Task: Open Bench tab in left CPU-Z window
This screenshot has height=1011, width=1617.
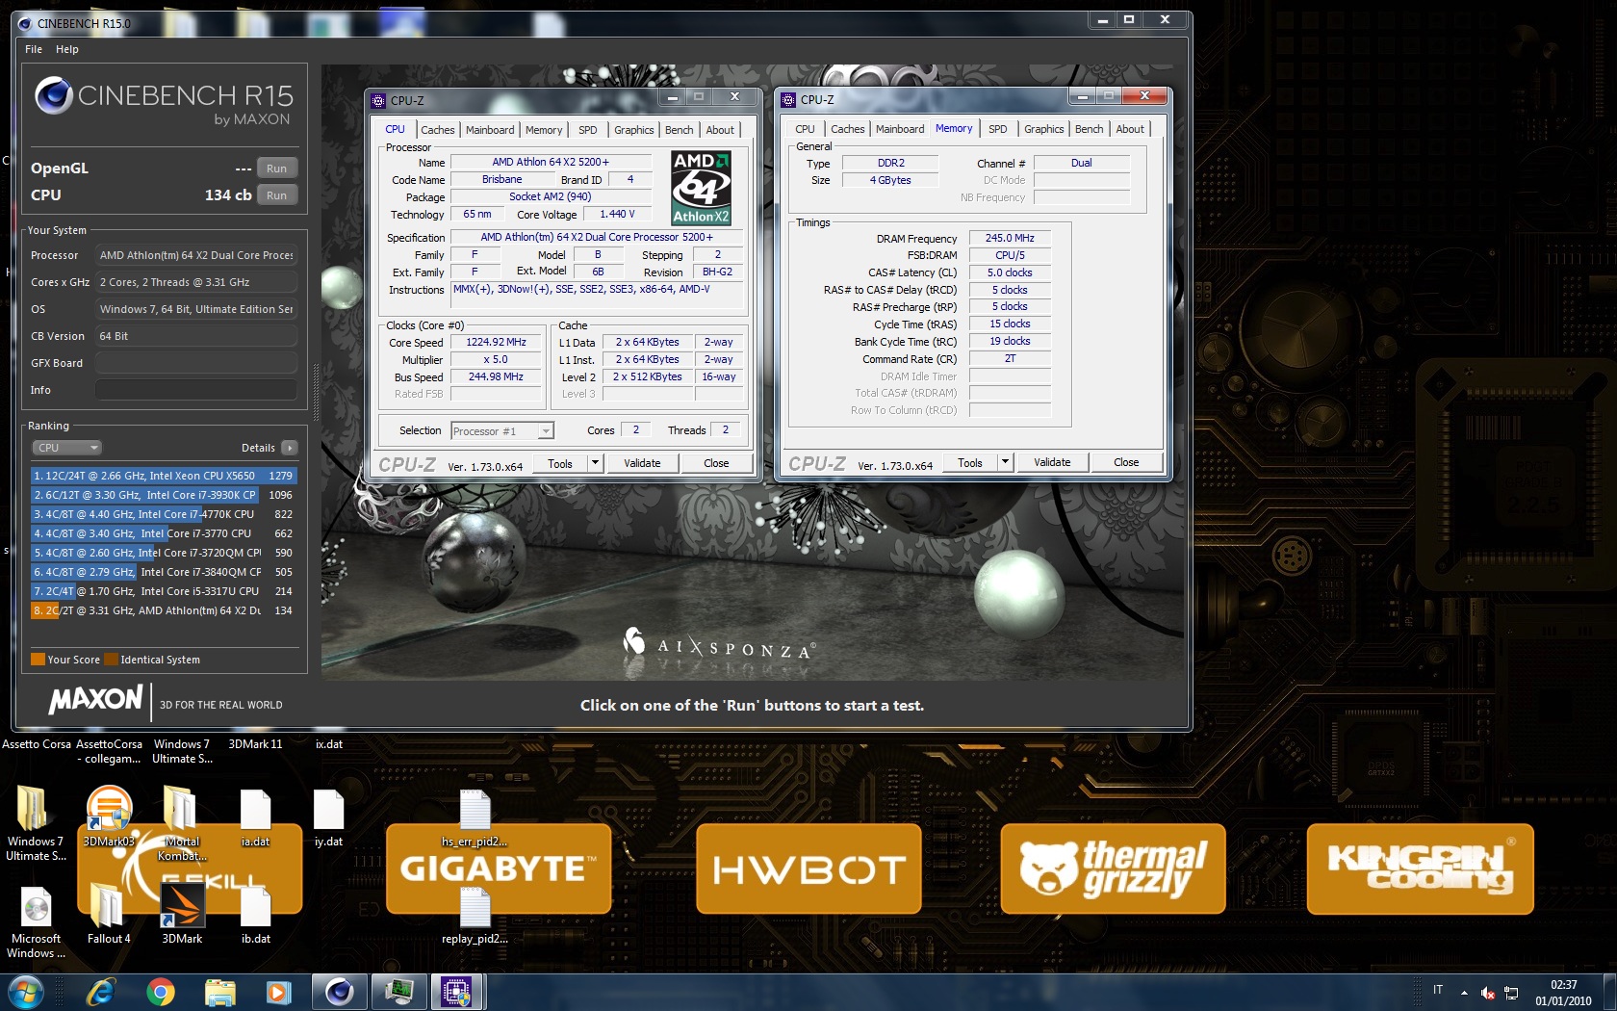Action: 680,130
